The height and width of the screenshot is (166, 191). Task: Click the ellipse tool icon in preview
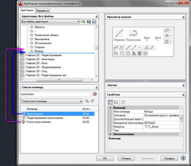point(167,36)
